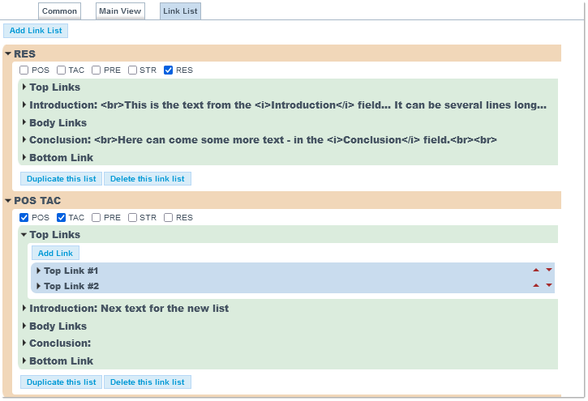Collapse Top Links in POS TAC list
588x401 pixels.
(24, 235)
